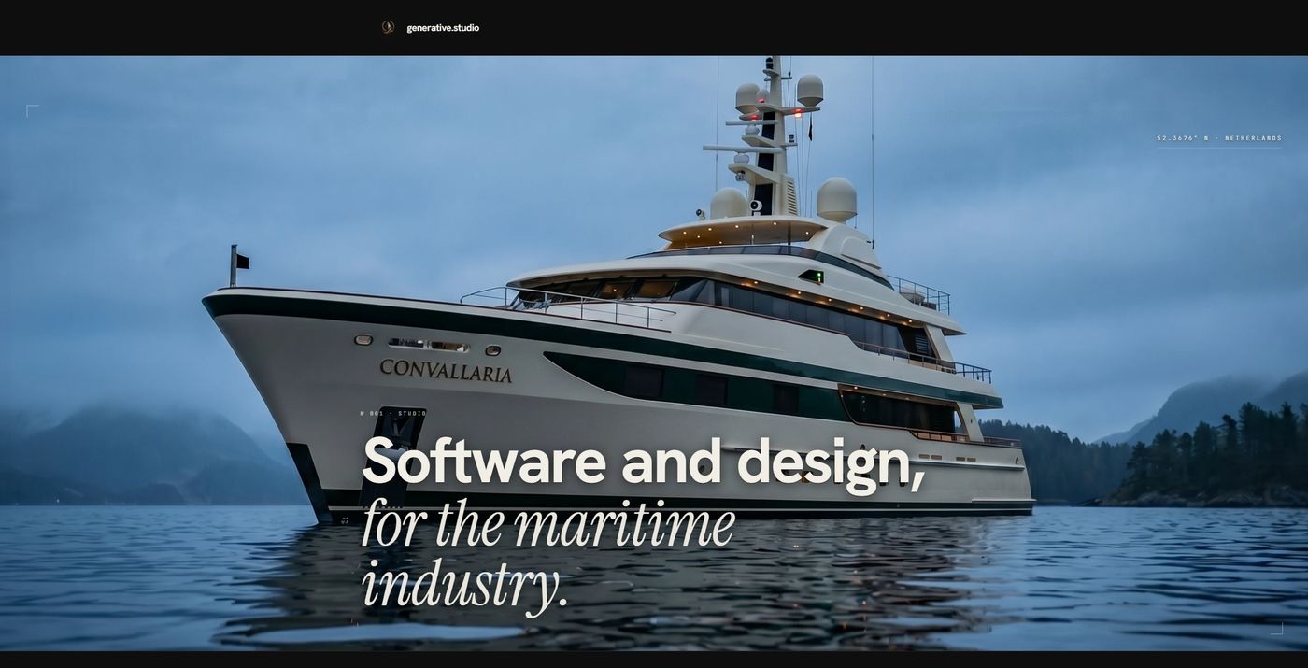Select the Netherlands coordinates label
1308x668 pixels.
tap(1219, 138)
